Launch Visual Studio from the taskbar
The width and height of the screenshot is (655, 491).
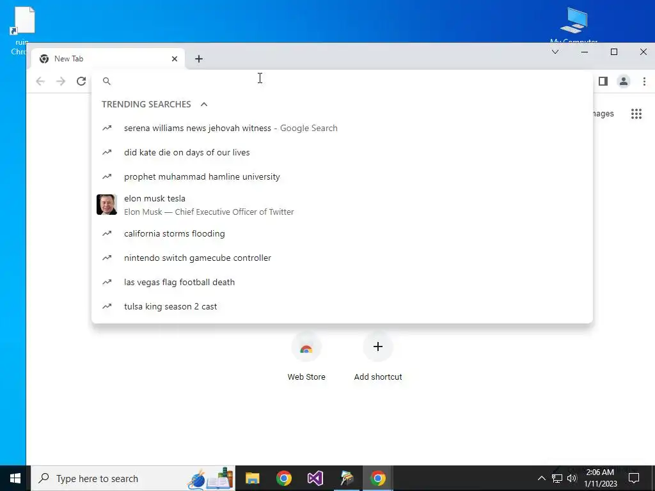(315, 478)
